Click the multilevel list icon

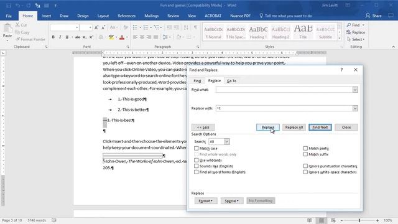[x=156, y=27]
